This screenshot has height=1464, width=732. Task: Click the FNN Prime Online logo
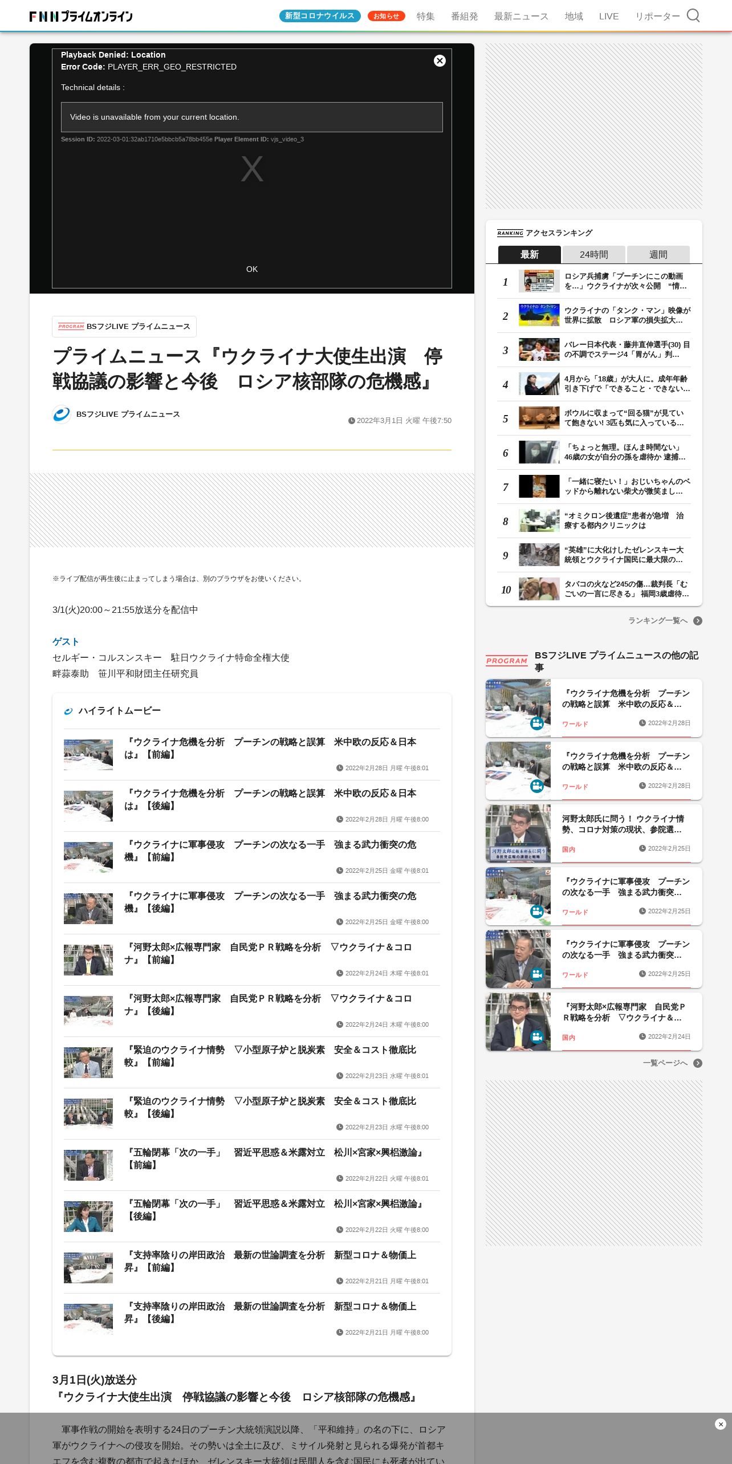(x=81, y=16)
